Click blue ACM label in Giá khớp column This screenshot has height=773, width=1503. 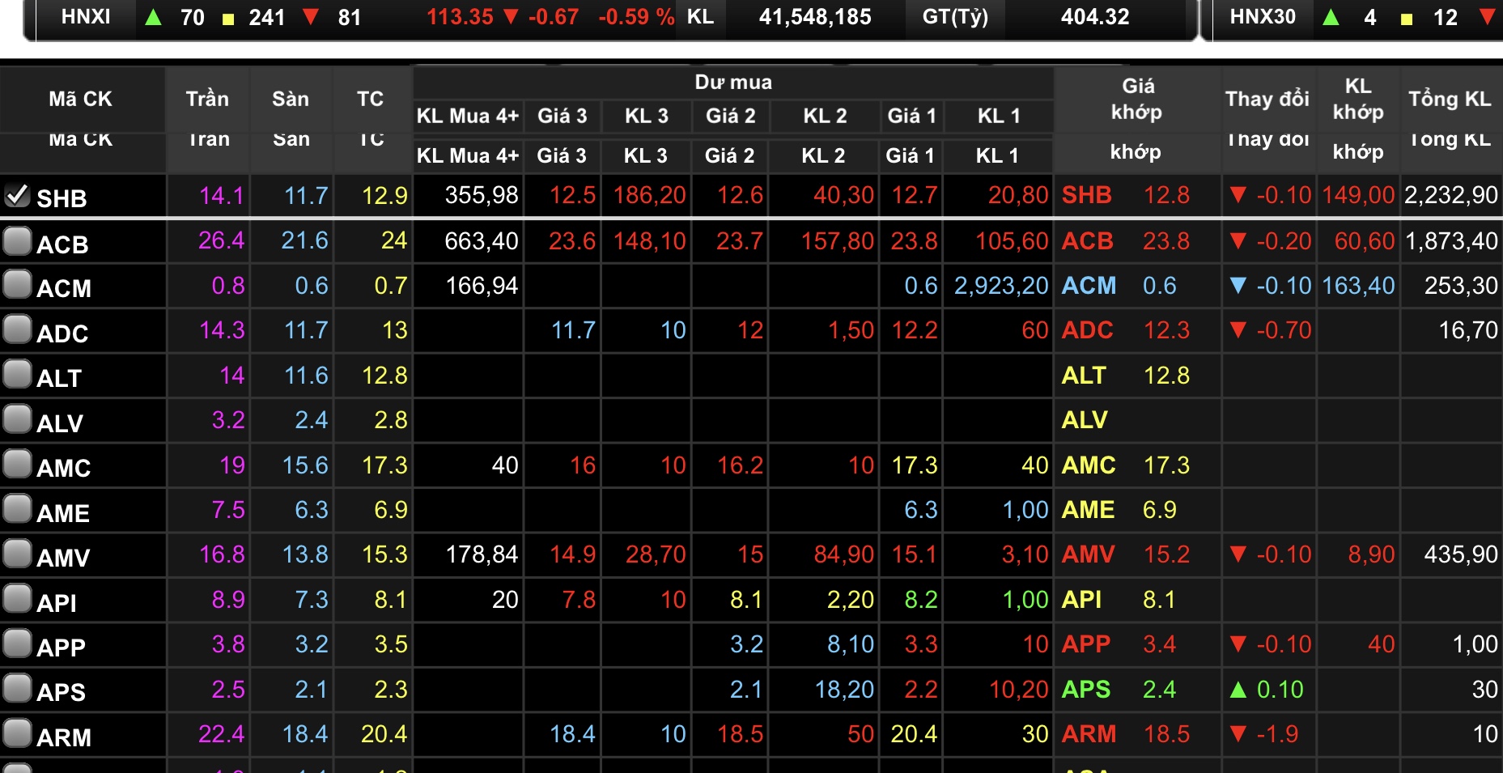[1089, 286]
